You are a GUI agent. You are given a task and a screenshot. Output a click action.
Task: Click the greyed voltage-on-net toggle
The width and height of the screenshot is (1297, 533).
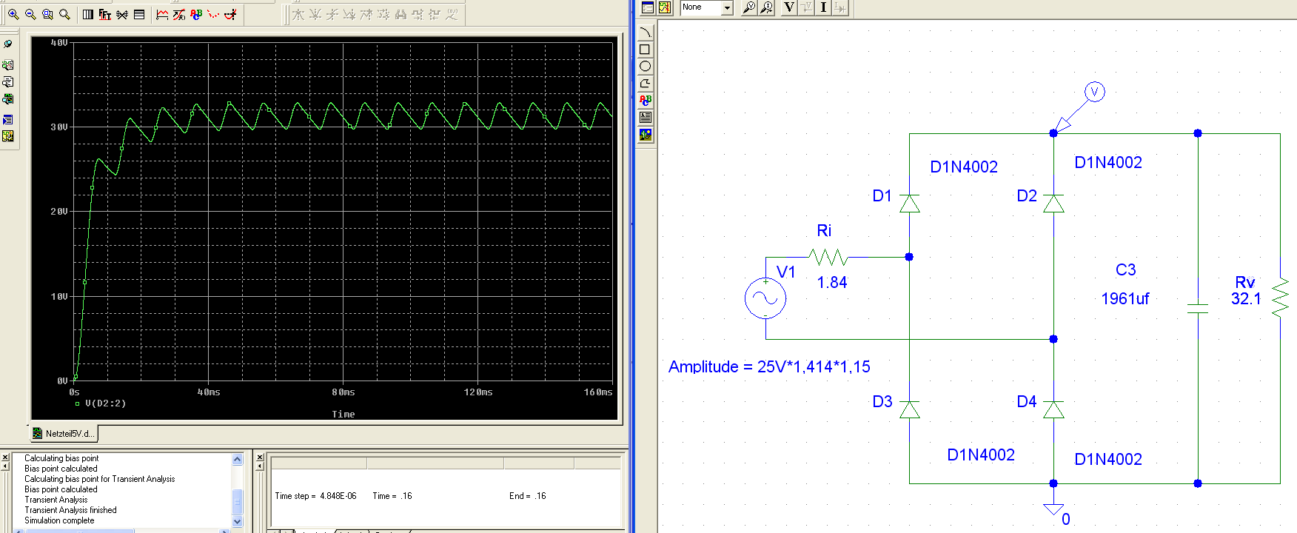(x=806, y=7)
